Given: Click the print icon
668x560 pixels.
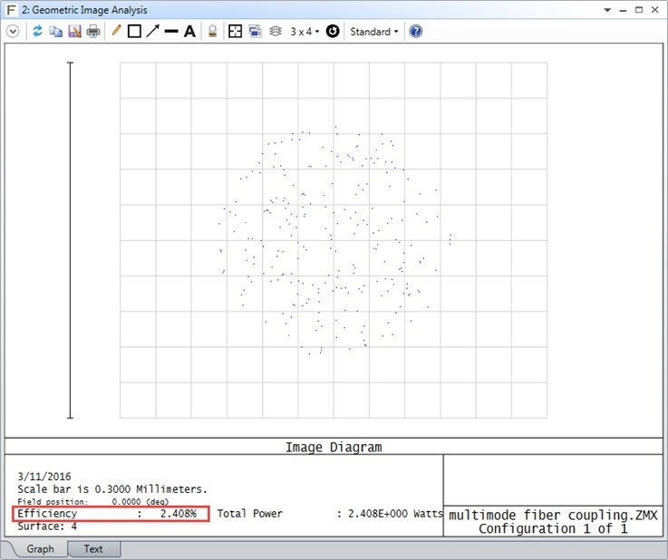Looking at the screenshot, I should click(x=92, y=32).
